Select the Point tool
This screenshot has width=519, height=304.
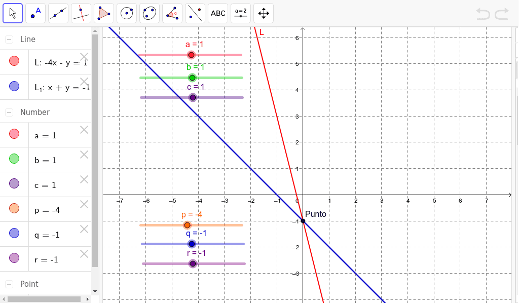(x=35, y=13)
